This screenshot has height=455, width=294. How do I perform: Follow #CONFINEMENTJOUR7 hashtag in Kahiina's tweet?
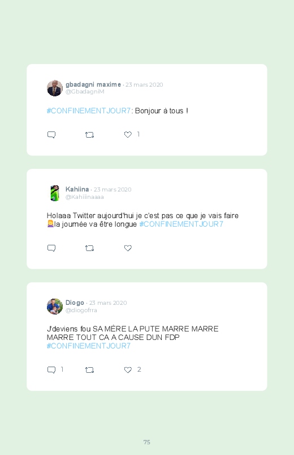(181, 224)
